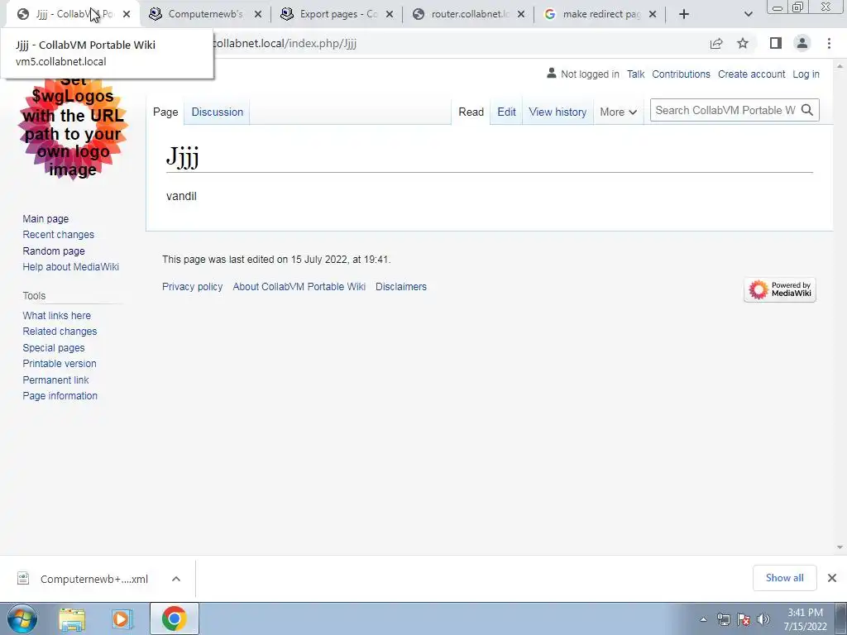Click the volume speaker tray icon
Screen dimensions: 847x635
pos(763,619)
